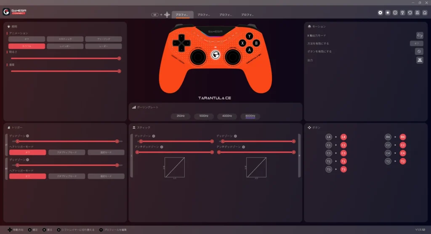
Task: Click info icon beside LT デッドゾーン
Action: coord(27,136)
